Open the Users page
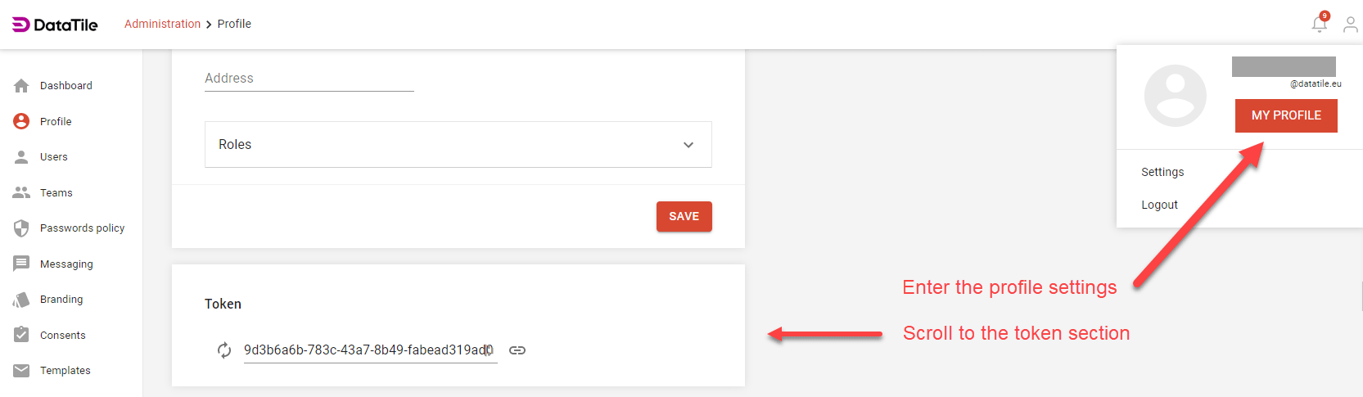 point(53,157)
